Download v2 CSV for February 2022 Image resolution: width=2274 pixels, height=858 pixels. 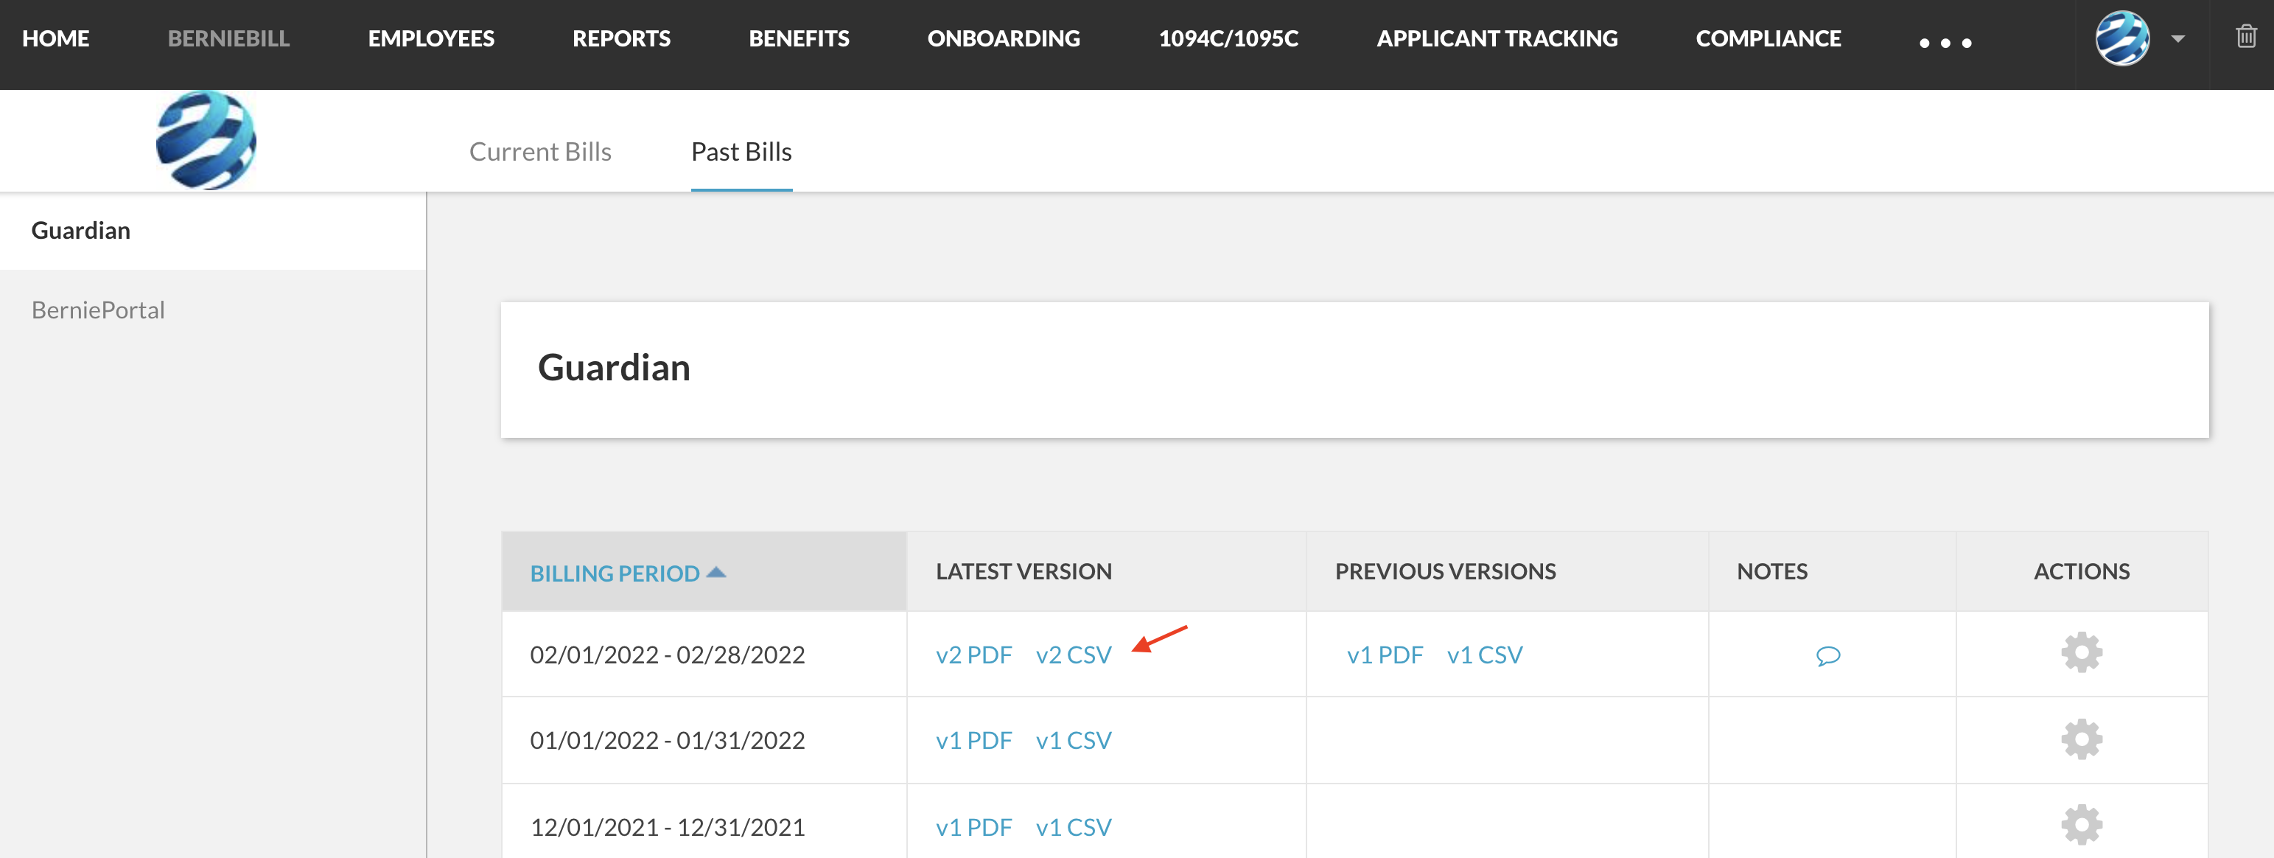pos(1074,655)
